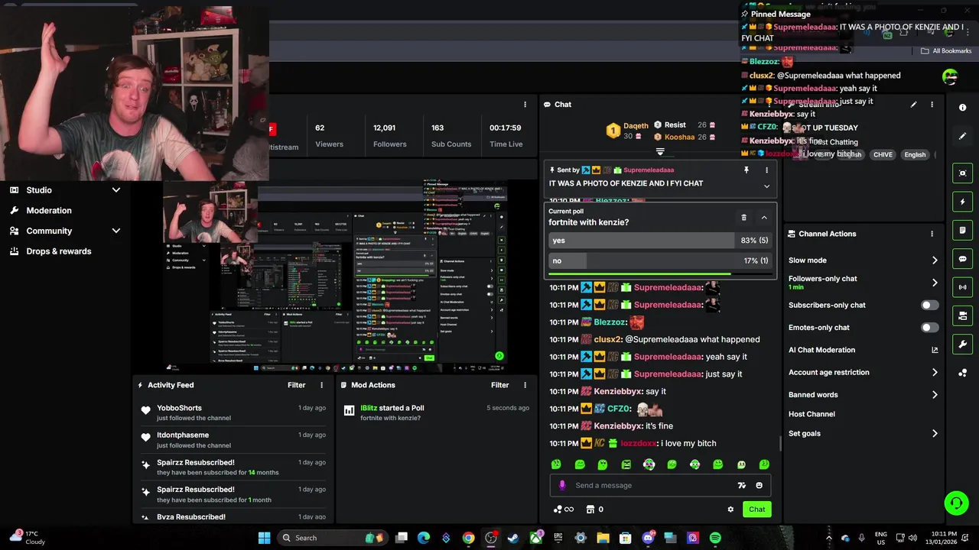The height and width of the screenshot is (550, 979).
Task: Click the 'yes' poll result bar
Action: (x=659, y=241)
